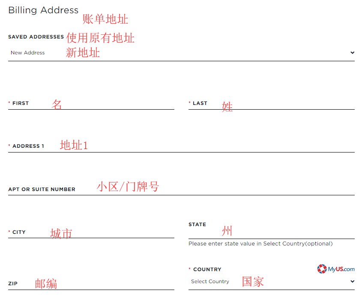Click the SAVED ADDRESSES label
Viewport: 359px width, 308px height.
pyautogui.click(x=36, y=37)
